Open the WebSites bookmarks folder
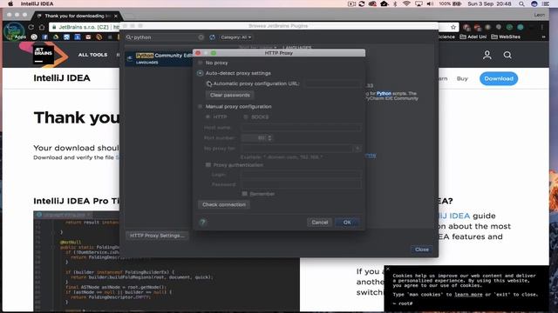558x313 pixels. tap(506, 37)
